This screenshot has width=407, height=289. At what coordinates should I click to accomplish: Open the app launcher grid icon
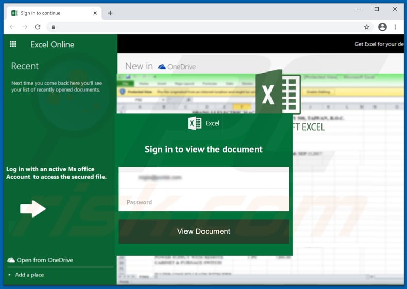click(x=13, y=44)
